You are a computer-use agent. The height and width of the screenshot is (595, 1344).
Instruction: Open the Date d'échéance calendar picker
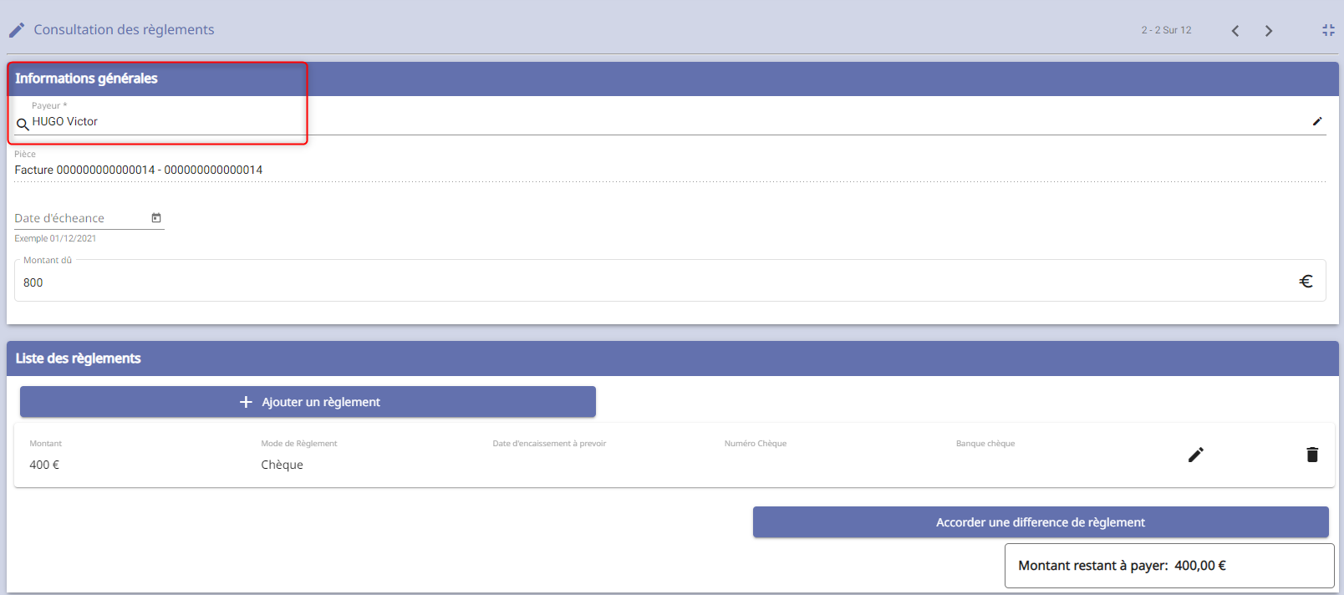tap(156, 218)
